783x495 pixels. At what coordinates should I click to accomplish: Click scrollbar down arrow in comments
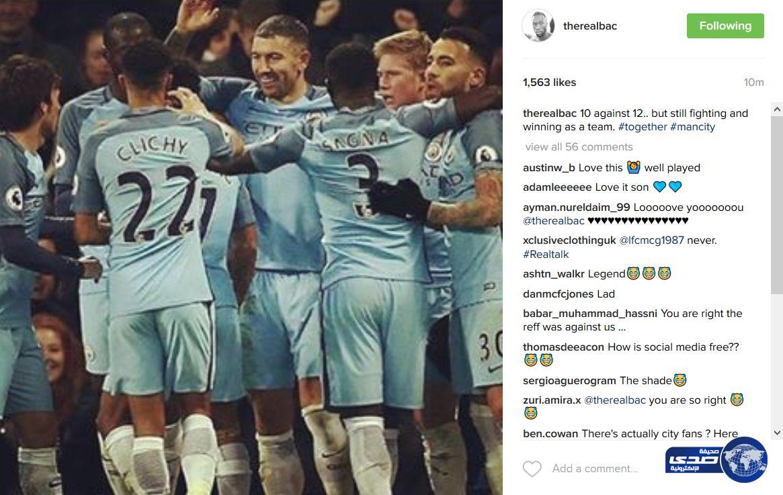click(776, 433)
